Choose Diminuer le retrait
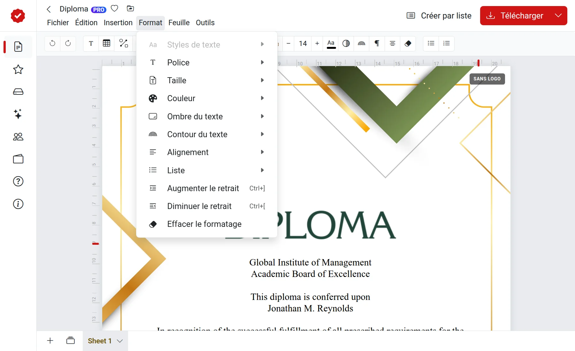Viewport: 575px width, 351px height. [207, 206]
